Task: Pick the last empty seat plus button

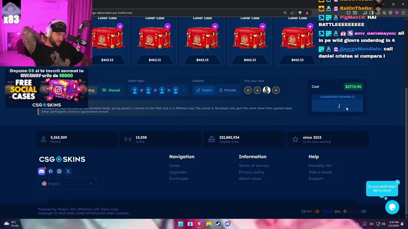Action: (x=276, y=90)
